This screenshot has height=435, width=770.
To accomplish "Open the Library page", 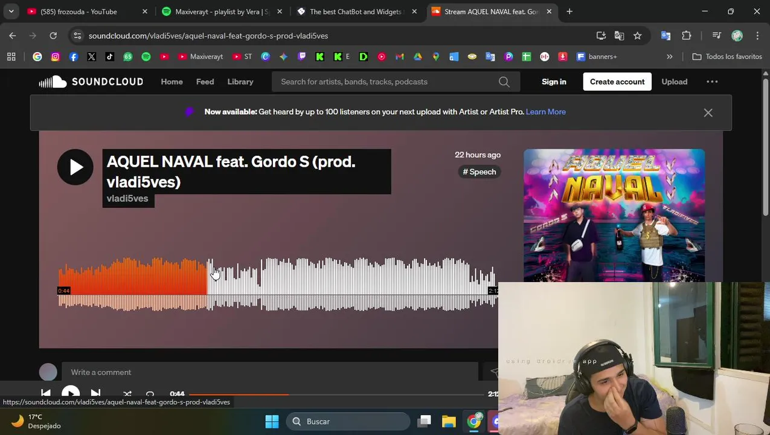I will pos(240,82).
